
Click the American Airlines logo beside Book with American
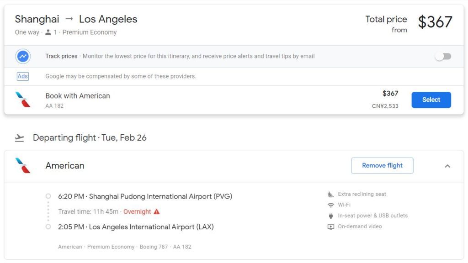[x=23, y=100]
